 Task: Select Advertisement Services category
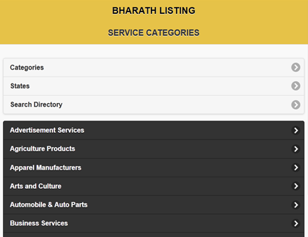pos(154,130)
